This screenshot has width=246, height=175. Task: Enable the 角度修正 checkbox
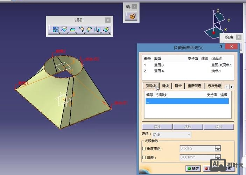[x=144, y=148]
